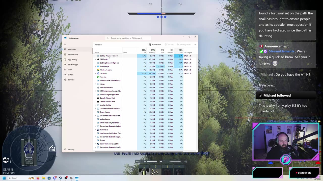Focus the Task Manager search field
The width and height of the screenshot is (323, 181).
pyautogui.click(x=129, y=38)
